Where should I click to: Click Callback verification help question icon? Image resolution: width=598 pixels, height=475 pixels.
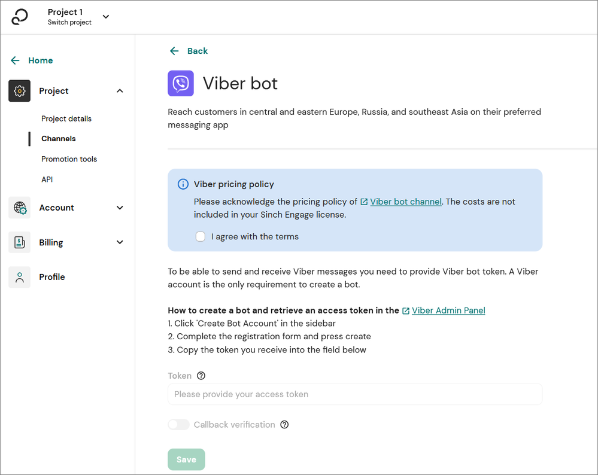(x=284, y=425)
